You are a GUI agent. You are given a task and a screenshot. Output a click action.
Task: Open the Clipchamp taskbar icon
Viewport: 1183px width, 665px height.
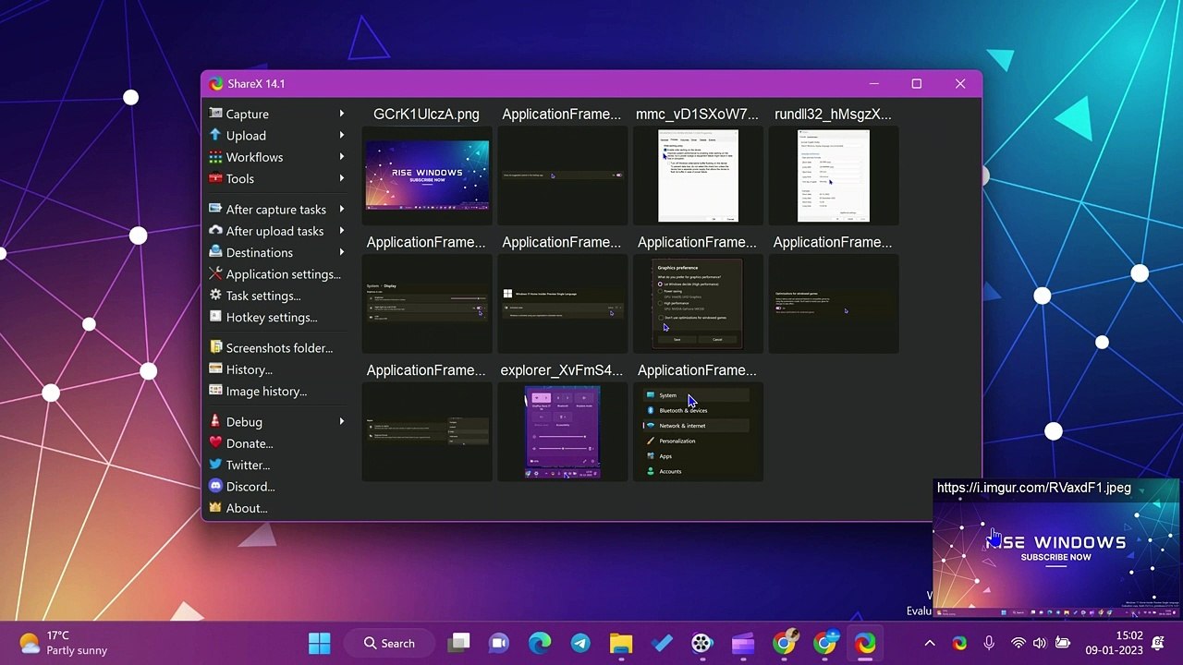743,644
